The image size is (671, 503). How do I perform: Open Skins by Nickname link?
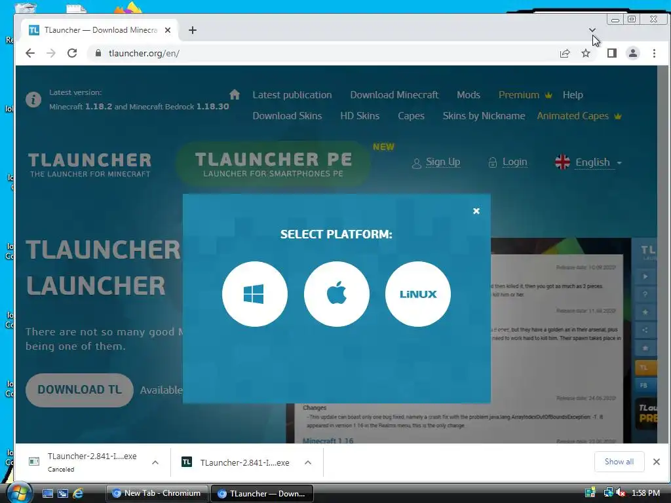click(x=484, y=116)
